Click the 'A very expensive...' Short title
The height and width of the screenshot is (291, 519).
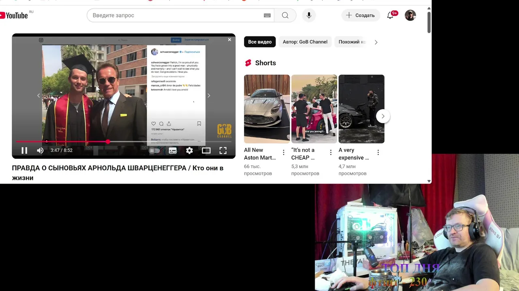(x=354, y=154)
